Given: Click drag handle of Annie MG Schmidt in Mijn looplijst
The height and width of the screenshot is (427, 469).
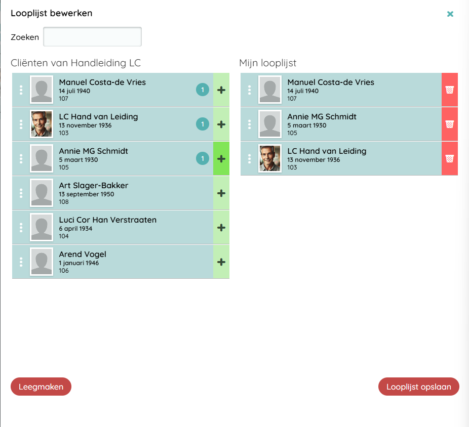Looking at the screenshot, I should pos(249,124).
